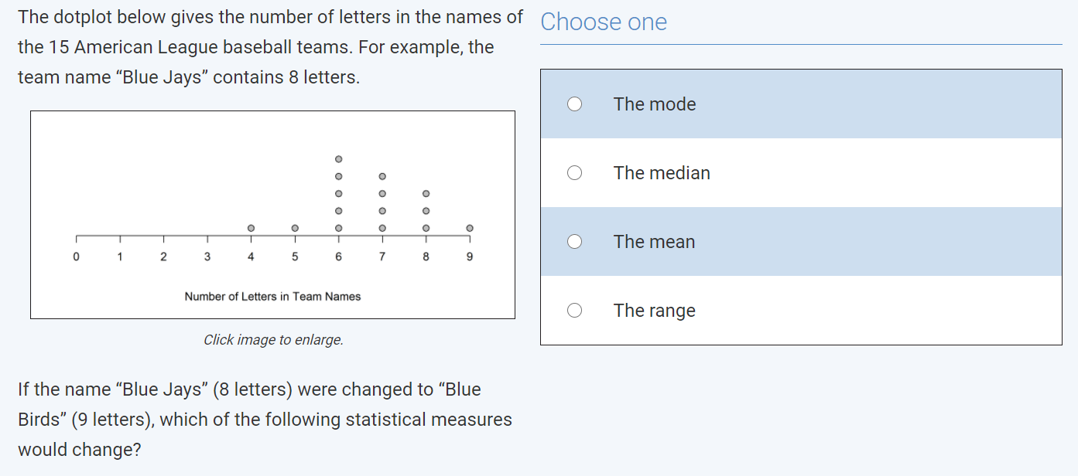Click the "The median" answer label text
The width and height of the screenshot is (1078, 476).
point(662,173)
